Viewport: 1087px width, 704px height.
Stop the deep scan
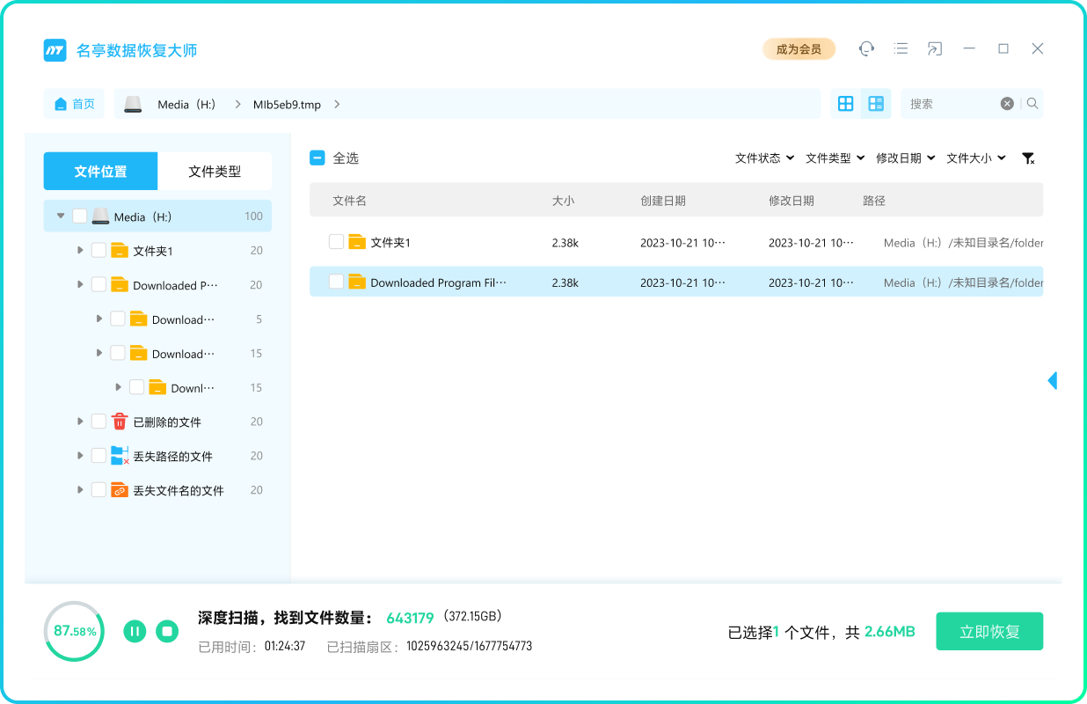tap(167, 631)
